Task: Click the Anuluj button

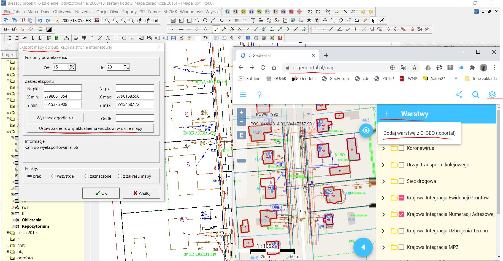Action: 142,193
